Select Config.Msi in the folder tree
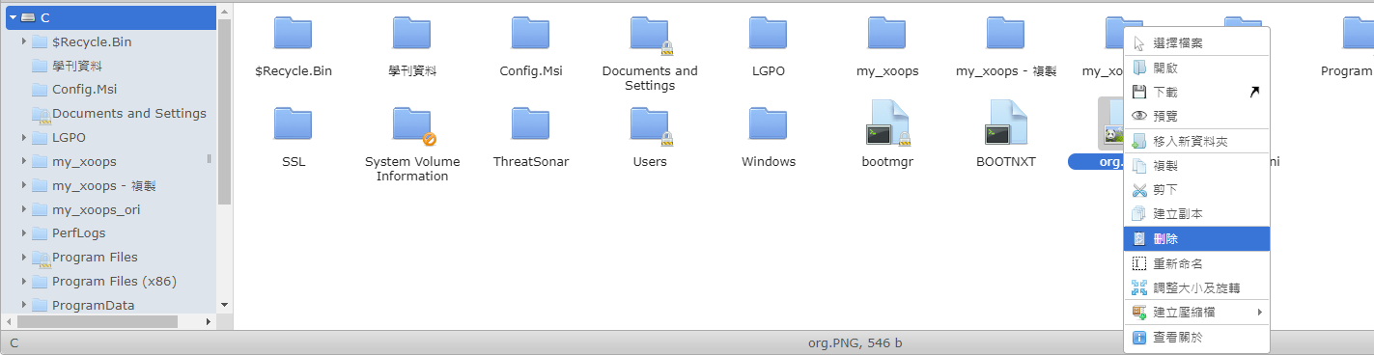Screen dimensions: 1374x355 pos(84,90)
